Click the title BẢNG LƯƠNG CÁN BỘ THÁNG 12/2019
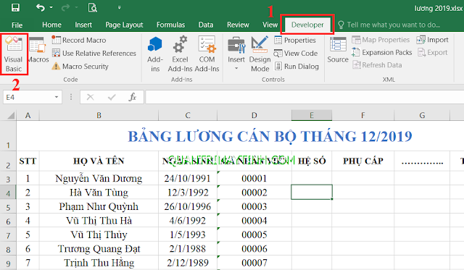Viewport: 464px width, 270px height. coord(270,137)
